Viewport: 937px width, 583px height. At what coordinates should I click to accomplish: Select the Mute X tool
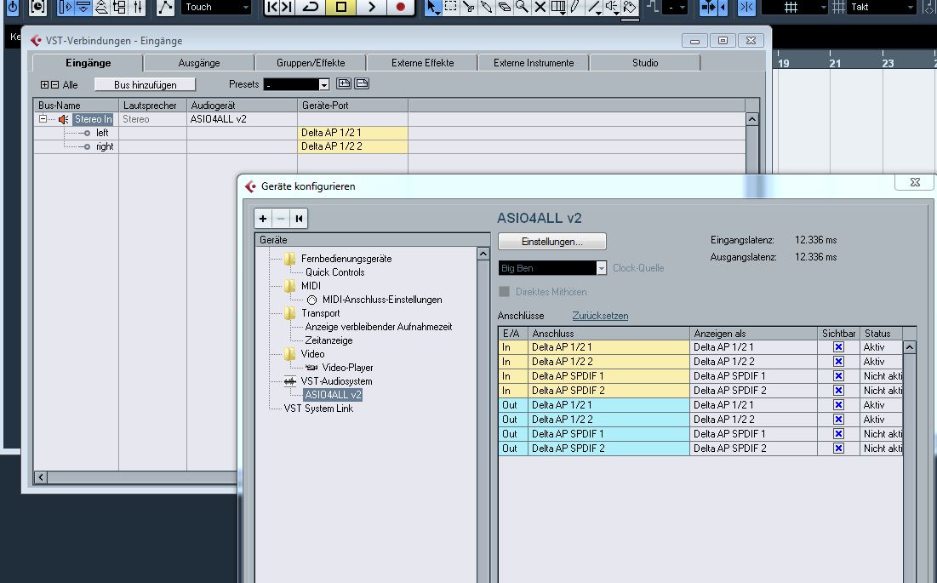540,8
